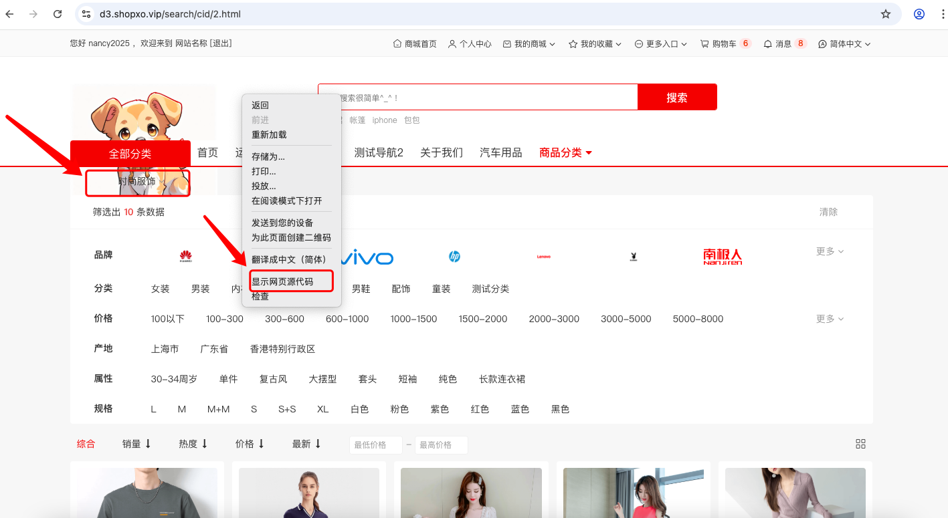
Task: Select the Huawei brand logo filter
Action: pyautogui.click(x=186, y=256)
